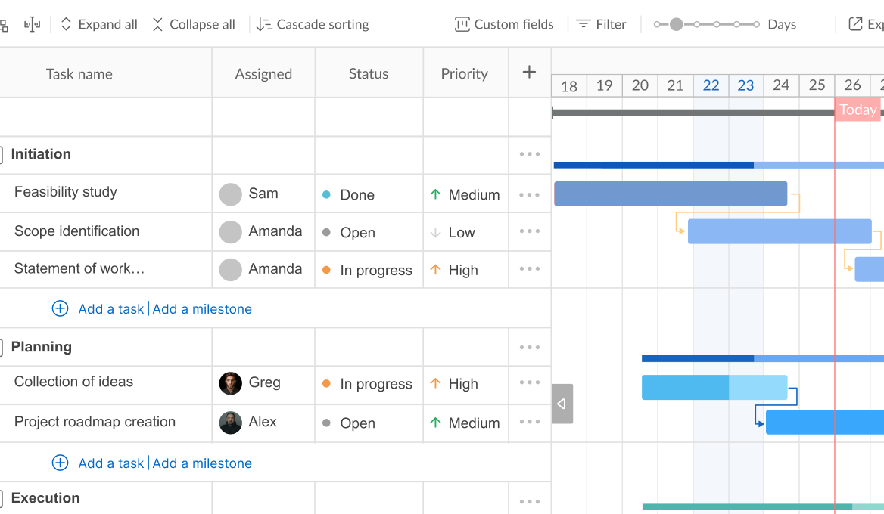The width and height of the screenshot is (884, 514).
Task: Click the Today marker on timeline
Action: pyautogui.click(x=858, y=109)
